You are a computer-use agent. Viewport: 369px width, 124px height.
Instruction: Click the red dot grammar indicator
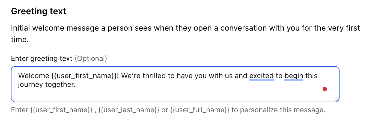pos(325,89)
